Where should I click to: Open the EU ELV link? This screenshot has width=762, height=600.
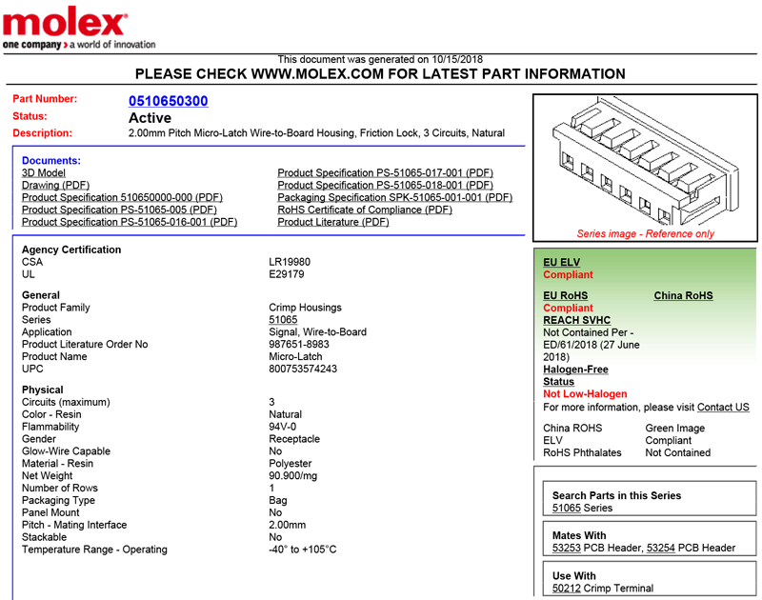(x=561, y=263)
